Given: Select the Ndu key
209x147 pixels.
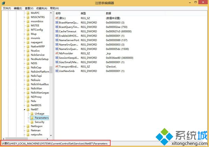Looking at the screenshot, I should [x=33, y=101].
